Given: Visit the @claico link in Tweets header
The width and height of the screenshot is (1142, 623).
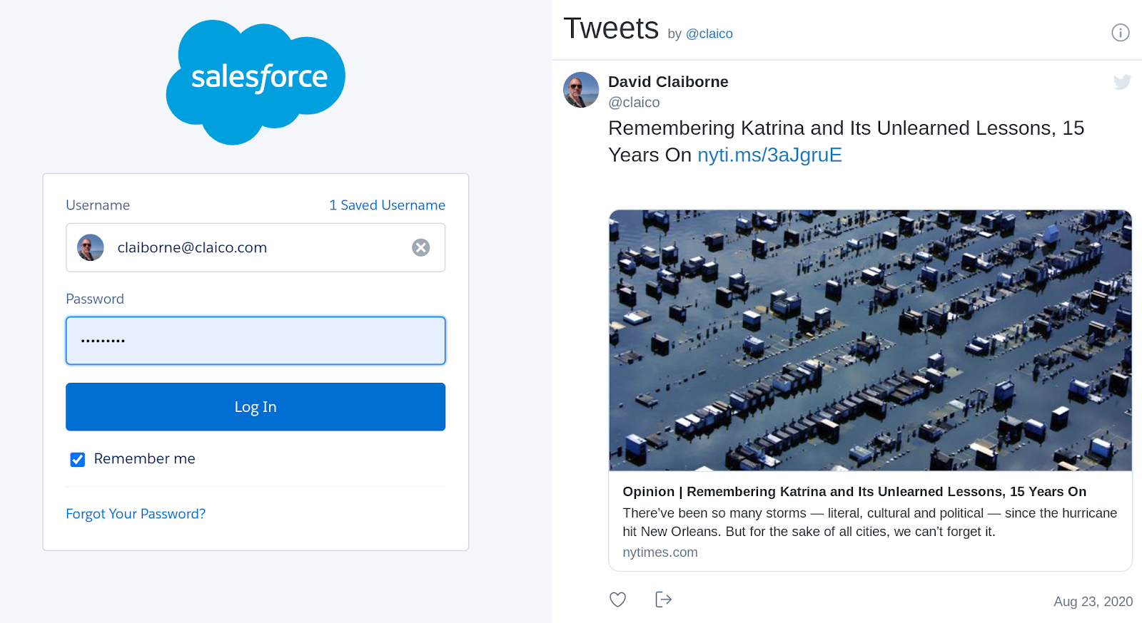Looking at the screenshot, I should click(x=709, y=34).
